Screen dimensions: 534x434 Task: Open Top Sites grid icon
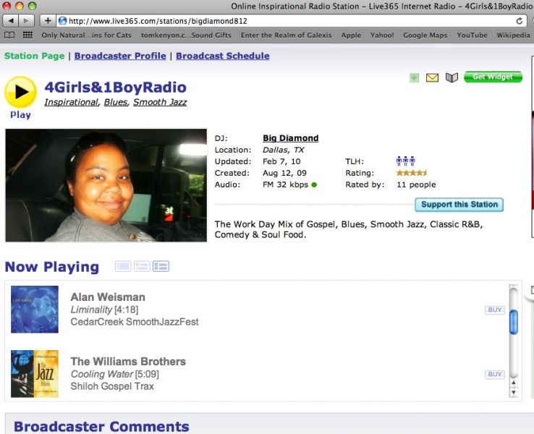pos(27,35)
